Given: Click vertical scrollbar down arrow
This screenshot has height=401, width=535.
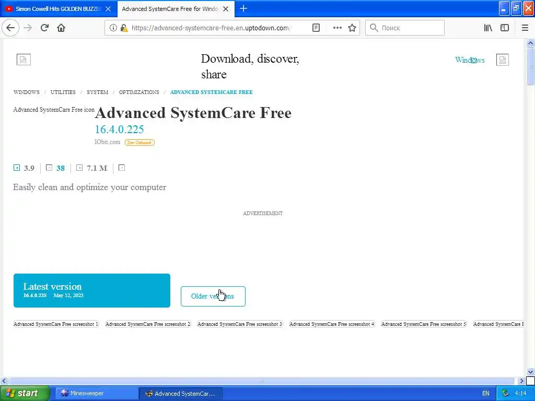Looking at the screenshot, I should click(x=530, y=372).
